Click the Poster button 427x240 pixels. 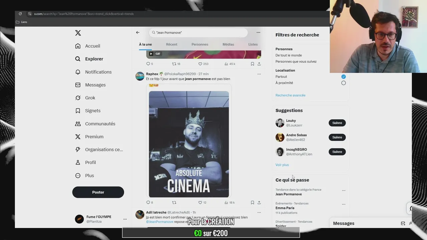[98, 192]
